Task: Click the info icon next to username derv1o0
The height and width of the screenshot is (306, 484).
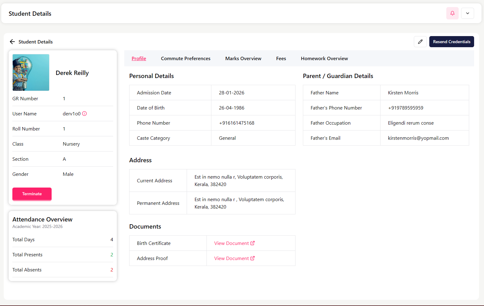Action: pos(84,114)
